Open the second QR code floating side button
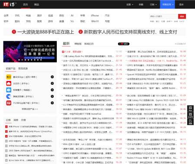This screenshot has width=195, height=164. tap(190, 115)
